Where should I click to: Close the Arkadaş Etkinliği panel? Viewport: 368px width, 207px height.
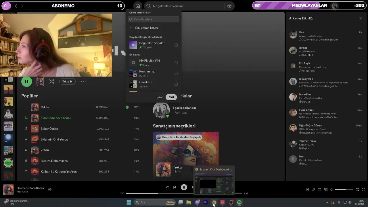tap(361, 18)
